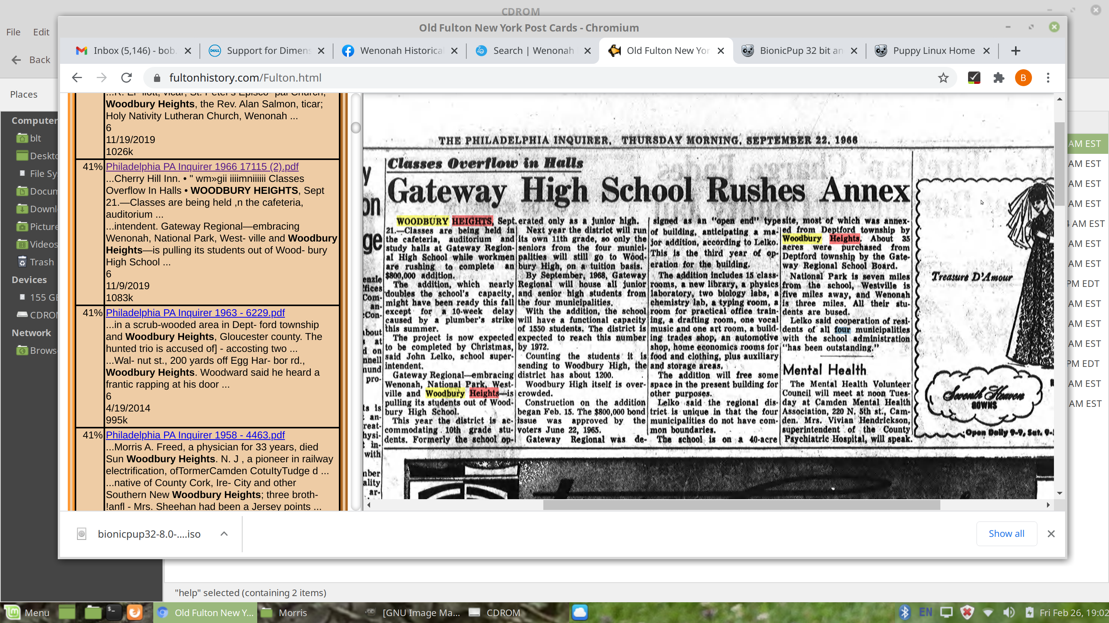Image resolution: width=1109 pixels, height=623 pixels.
Task: Select blt in file manager sidebar
Action: [35, 138]
